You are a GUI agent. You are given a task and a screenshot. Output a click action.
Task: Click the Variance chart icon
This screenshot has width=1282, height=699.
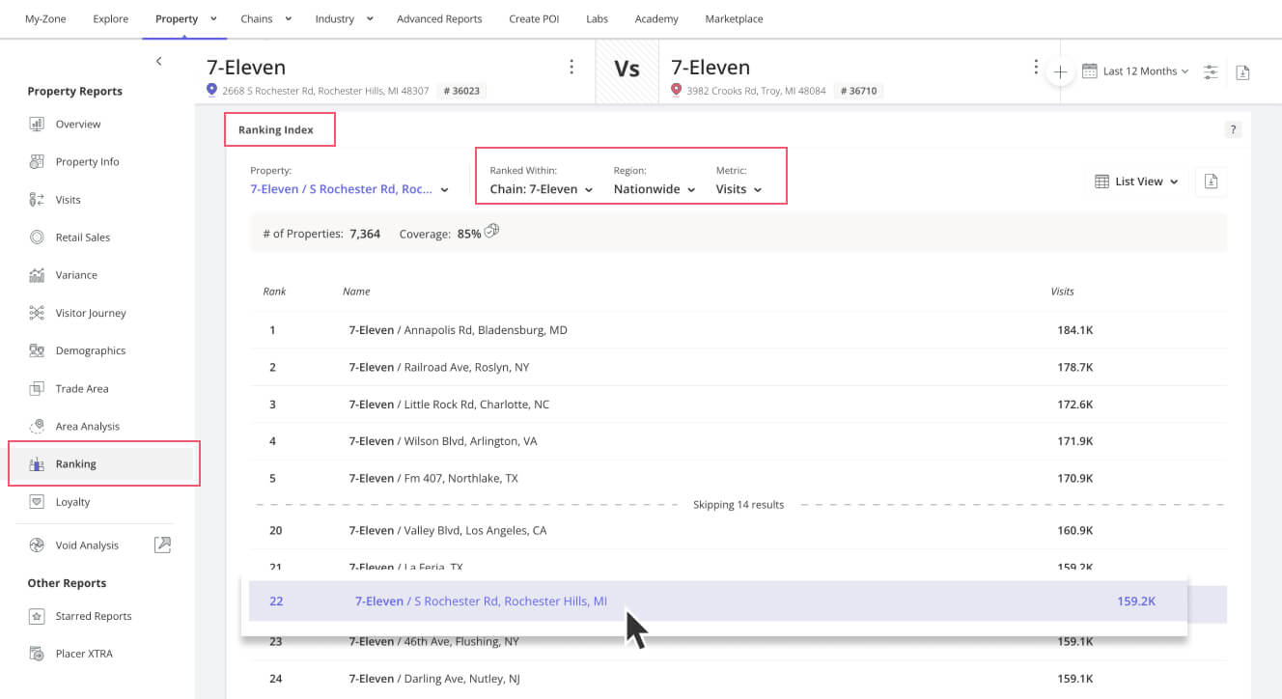coord(37,275)
